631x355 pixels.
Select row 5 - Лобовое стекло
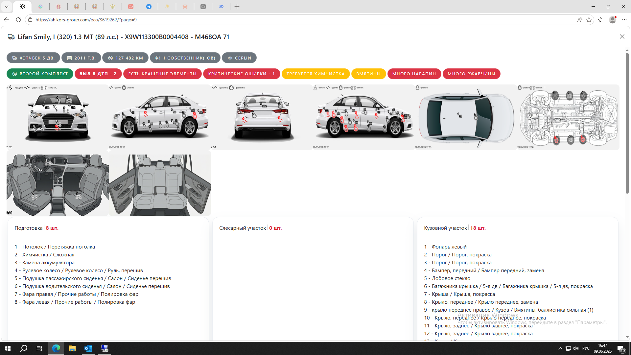(447, 278)
